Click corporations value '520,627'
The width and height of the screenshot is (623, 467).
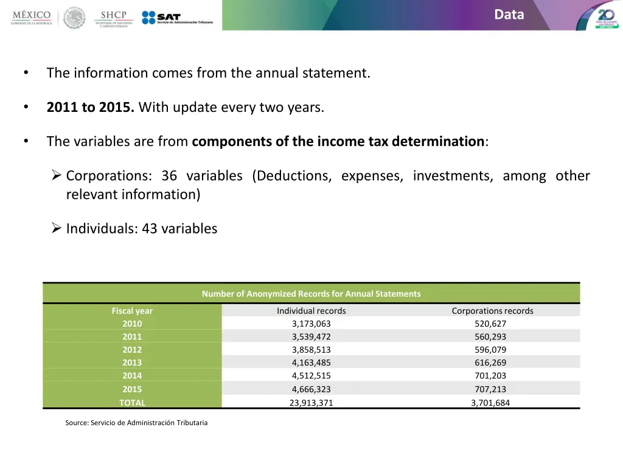pyautogui.click(x=490, y=324)
